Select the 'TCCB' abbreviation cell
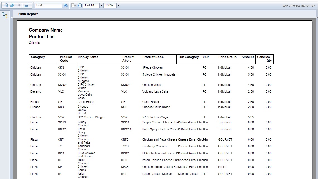The image size is (318, 179). pyautogui.click(x=125, y=146)
